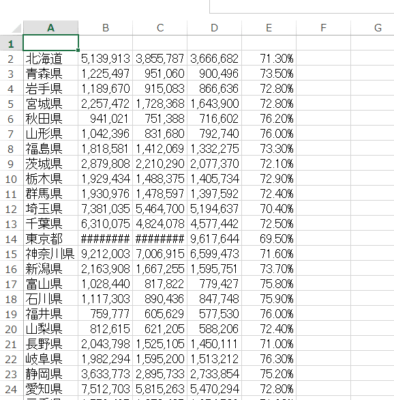Click cell with value 6,310,075
Viewport: 394px width, 400px height.
coord(106,224)
